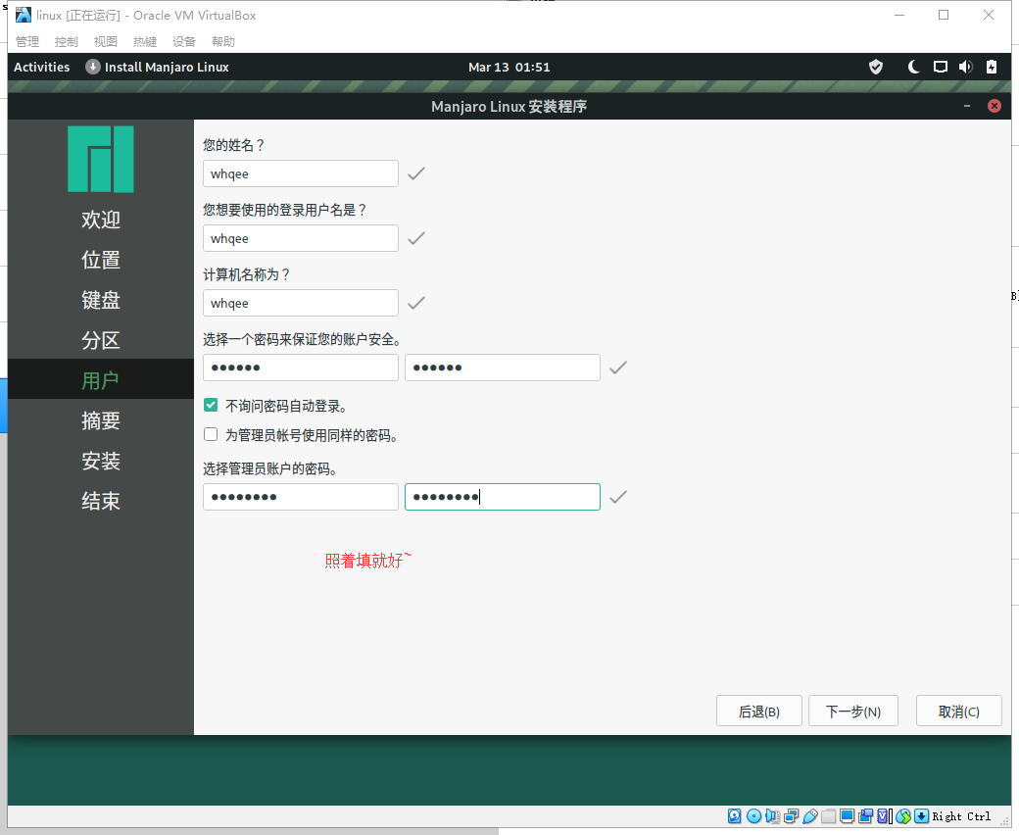Image resolution: width=1019 pixels, height=835 pixels.
Task: Click the computer name input field
Action: (x=300, y=303)
